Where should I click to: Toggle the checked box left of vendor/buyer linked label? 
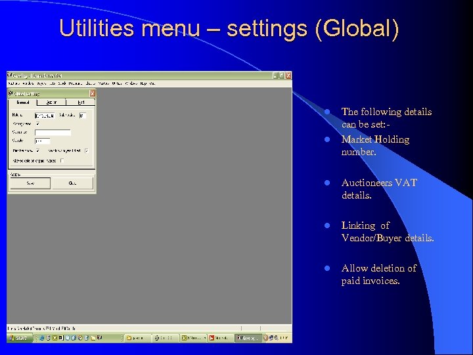coord(37,151)
